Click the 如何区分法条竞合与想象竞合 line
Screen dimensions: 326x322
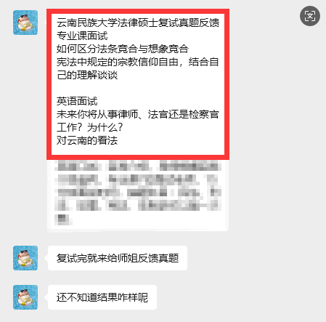123,49
